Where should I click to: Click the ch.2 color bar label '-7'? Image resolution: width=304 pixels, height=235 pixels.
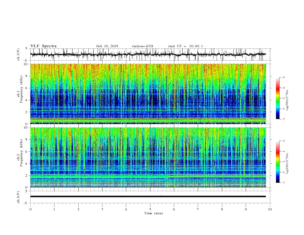coord(283,183)
